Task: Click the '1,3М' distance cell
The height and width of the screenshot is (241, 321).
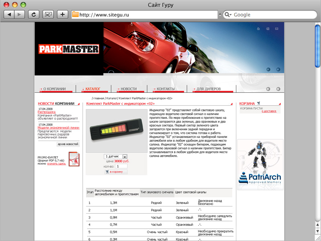Action: (114, 203)
